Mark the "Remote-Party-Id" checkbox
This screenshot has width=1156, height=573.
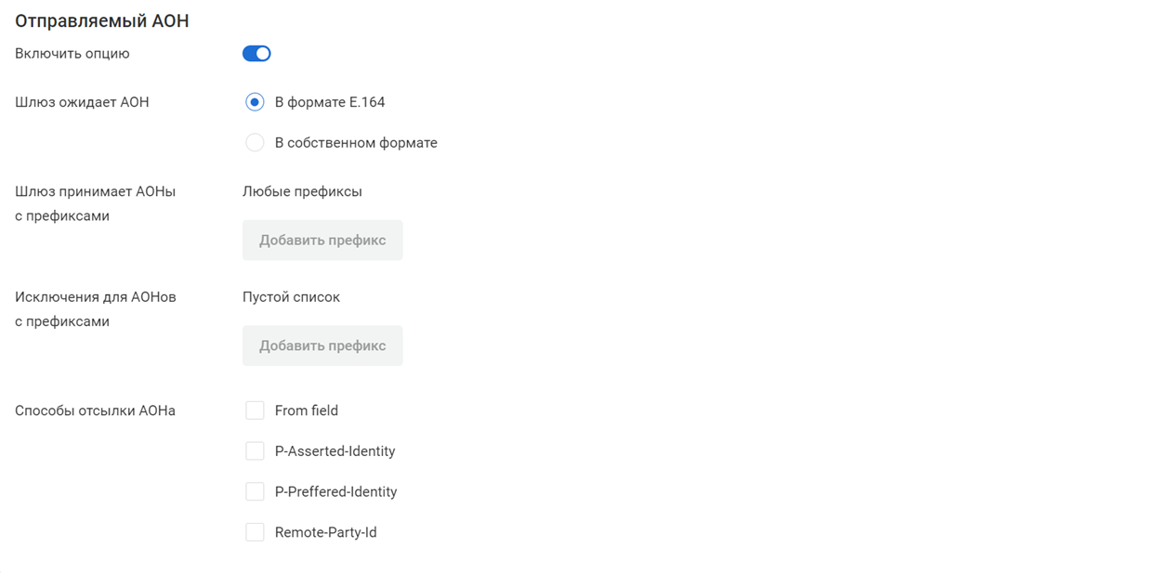[x=255, y=533]
